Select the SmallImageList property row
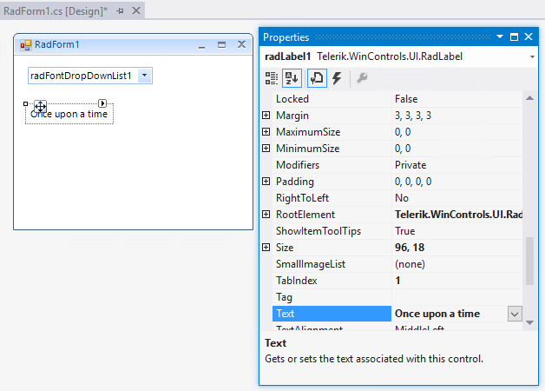Viewport: 545px width, 391px height. 397,264
